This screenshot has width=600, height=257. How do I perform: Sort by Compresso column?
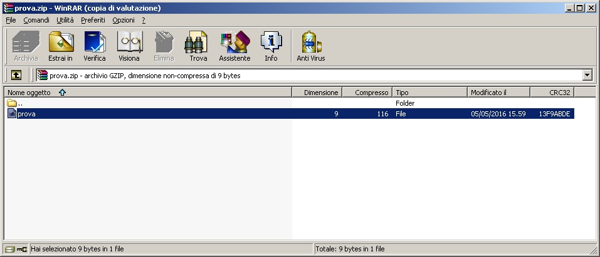coord(367,93)
